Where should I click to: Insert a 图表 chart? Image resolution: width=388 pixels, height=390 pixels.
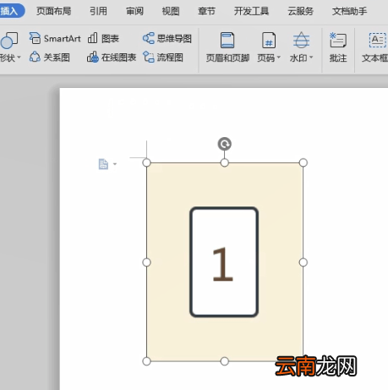click(x=103, y=38)
